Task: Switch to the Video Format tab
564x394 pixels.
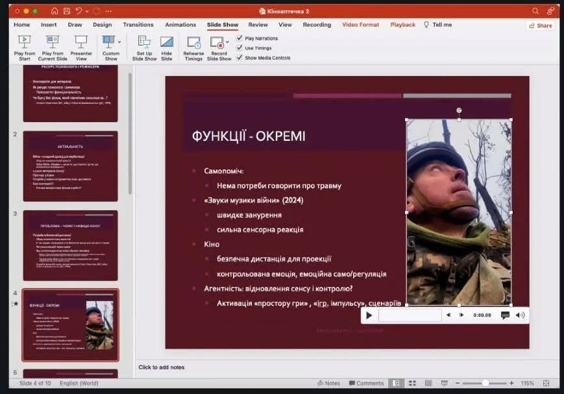Action: pos(360,25)
